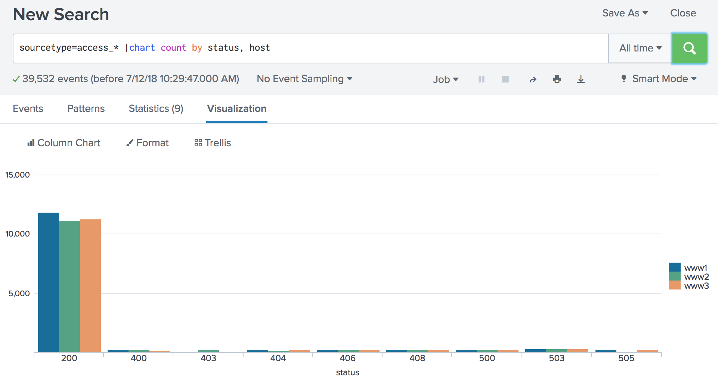
Task: Print the search results
Action: (557, 79)
